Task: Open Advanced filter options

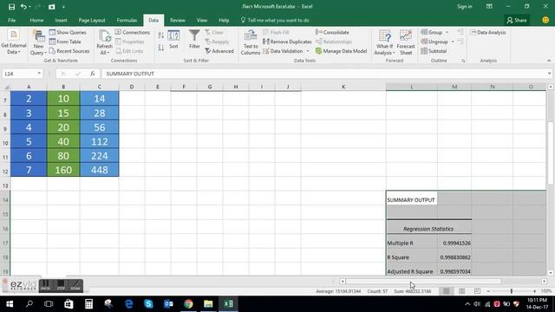Action: 219,51
